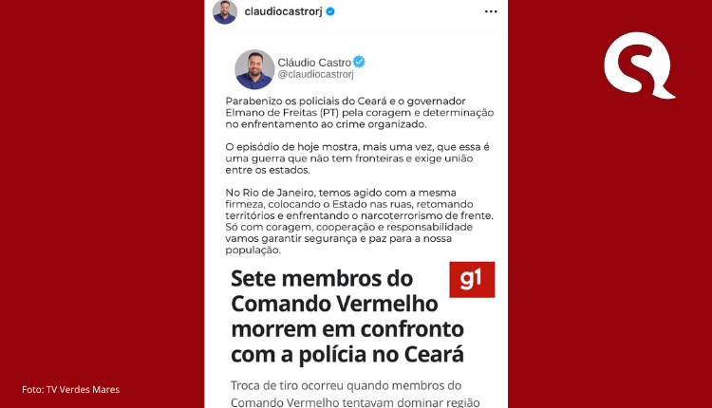This screenshot has width=712, height=408.
Task: Click the verified badge beside claudiocastrorj username
Action: pos(330,11)
